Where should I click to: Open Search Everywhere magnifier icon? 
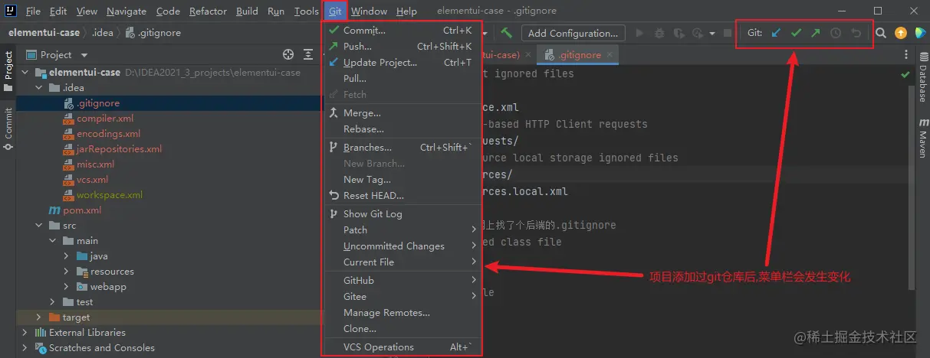pyautogui.click(x=881, y=33)
